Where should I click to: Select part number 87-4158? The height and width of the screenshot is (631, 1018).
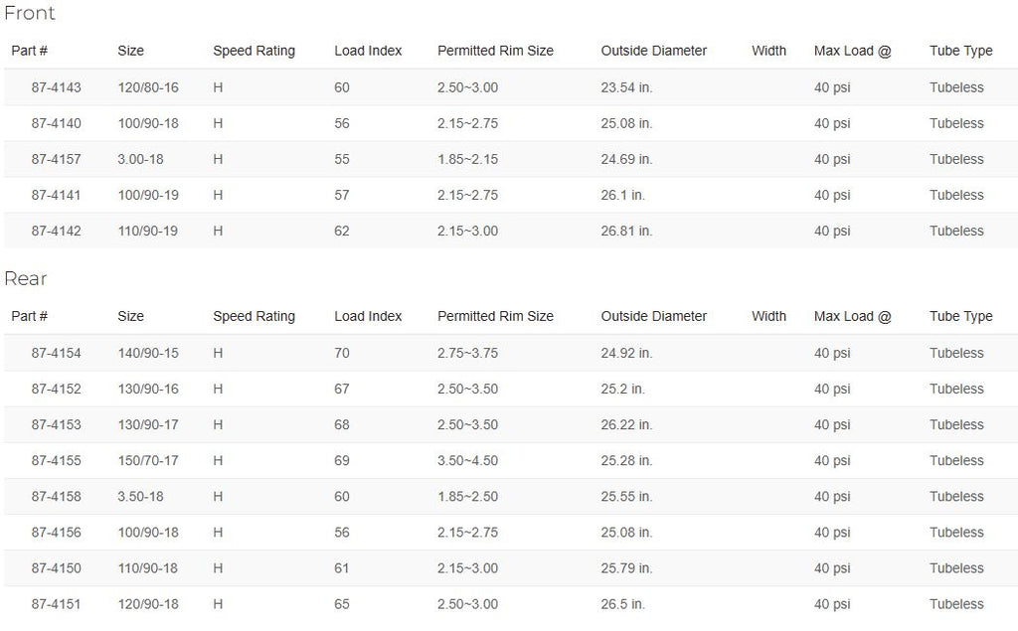56,497
